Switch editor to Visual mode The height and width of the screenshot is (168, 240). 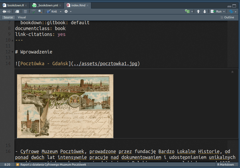[x=22, y=17]
